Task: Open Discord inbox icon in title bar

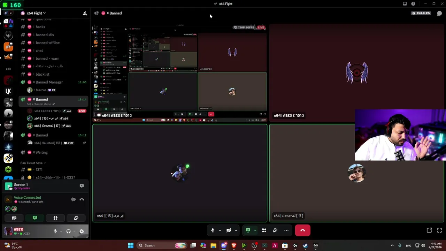Action: click(x=405, y=4)
